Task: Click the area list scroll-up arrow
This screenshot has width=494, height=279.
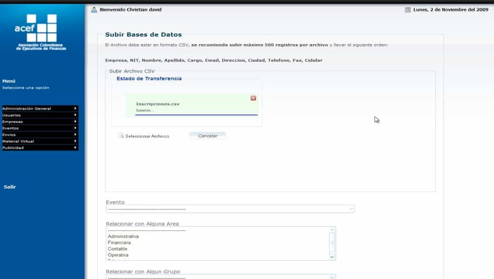Action: [x=332, y=230]
